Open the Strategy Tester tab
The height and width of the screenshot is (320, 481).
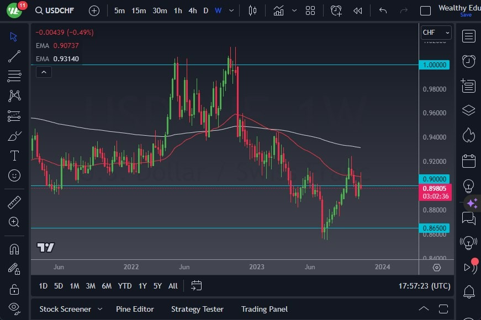[197, 309]
